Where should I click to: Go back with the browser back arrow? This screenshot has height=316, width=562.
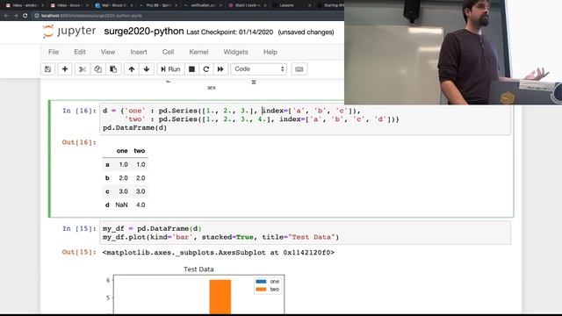tap(6, 16)
